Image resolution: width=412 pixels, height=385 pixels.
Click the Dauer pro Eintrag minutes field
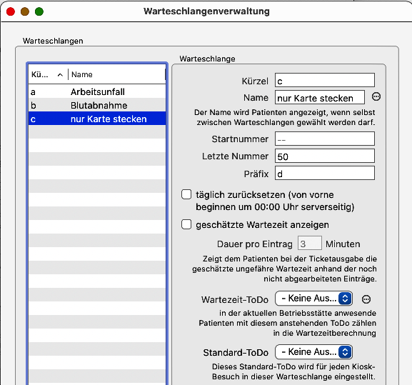coord(309,243)
